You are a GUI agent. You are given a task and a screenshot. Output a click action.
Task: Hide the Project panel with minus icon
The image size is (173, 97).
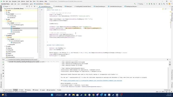pyautogui.click(x=37, y=6)
